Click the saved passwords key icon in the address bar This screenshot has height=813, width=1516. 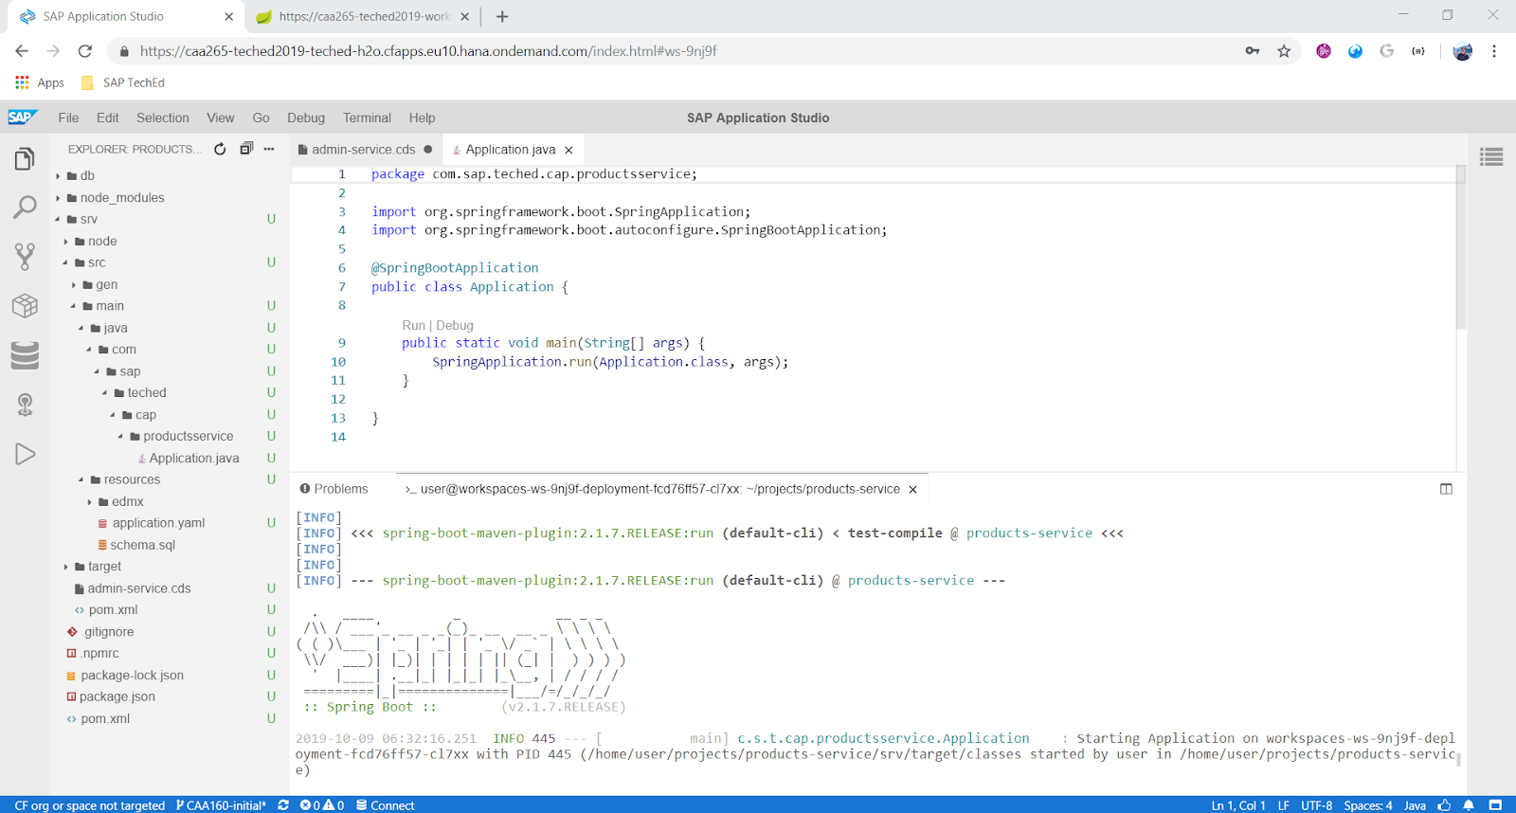tap(1253, 51)
